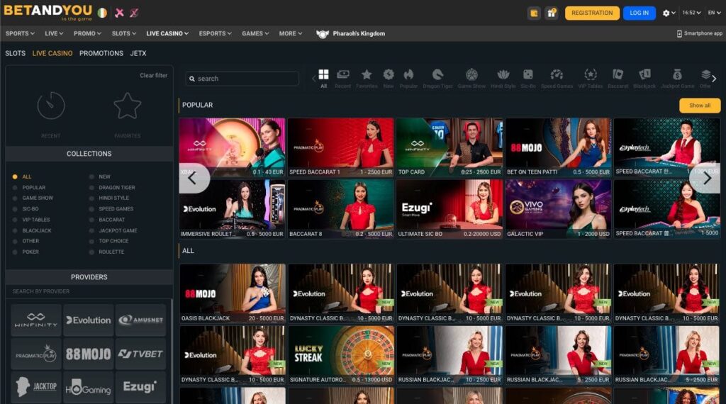Screen dimensions: 726x404
Task: Select the Dragon Tiger category icon
Action: pyautogui.click(x=437, y=74)
